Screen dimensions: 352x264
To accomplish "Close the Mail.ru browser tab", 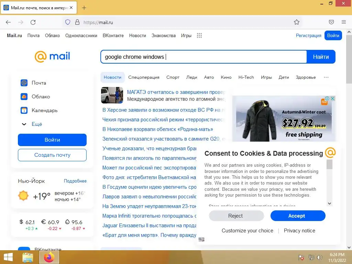I will click(71, 8).
